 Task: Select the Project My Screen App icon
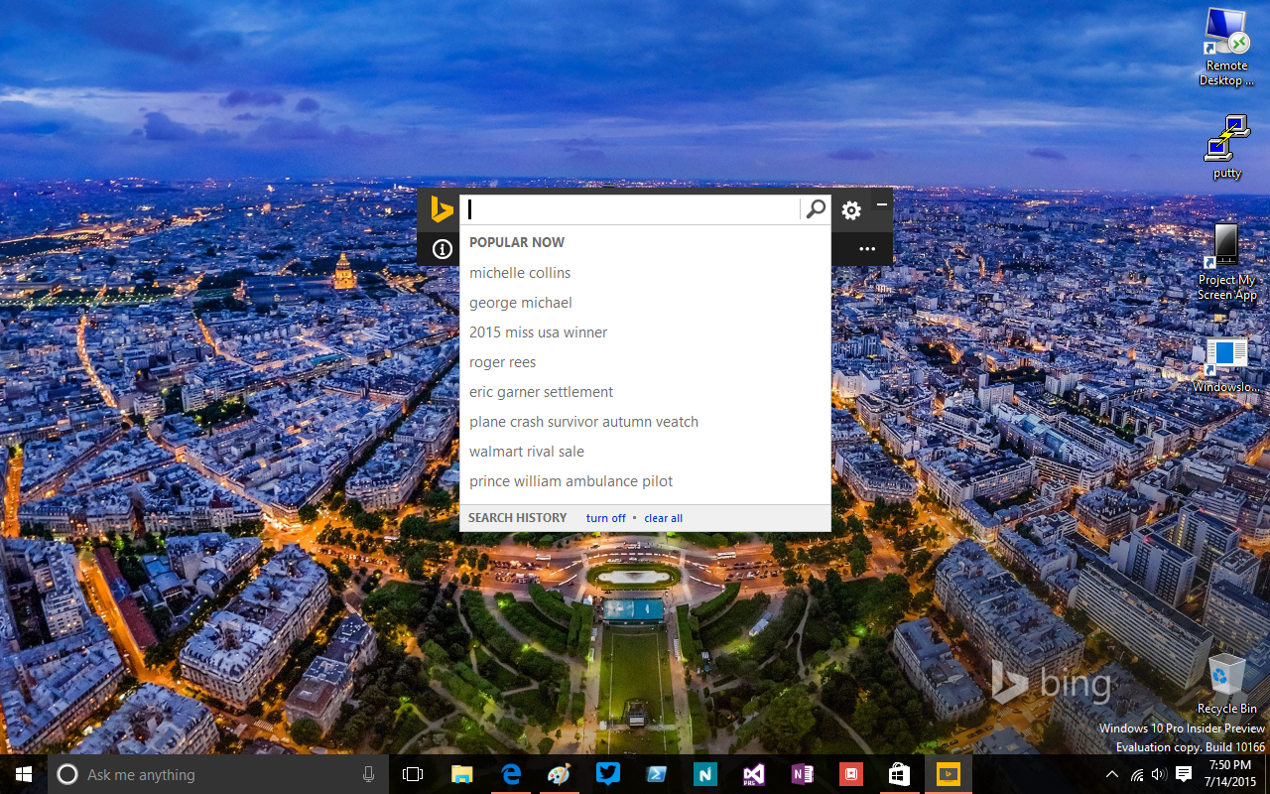1226,262
